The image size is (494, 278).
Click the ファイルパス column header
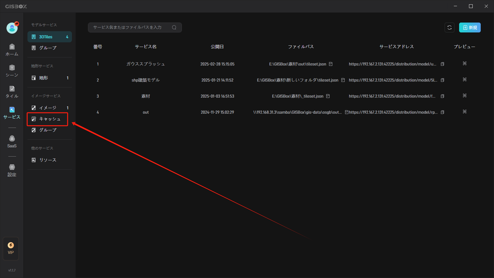pos(301,47)
